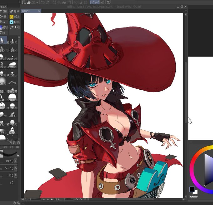
Task: Open the dropdown arrow next to Save
Action: (x=37, y=2)
